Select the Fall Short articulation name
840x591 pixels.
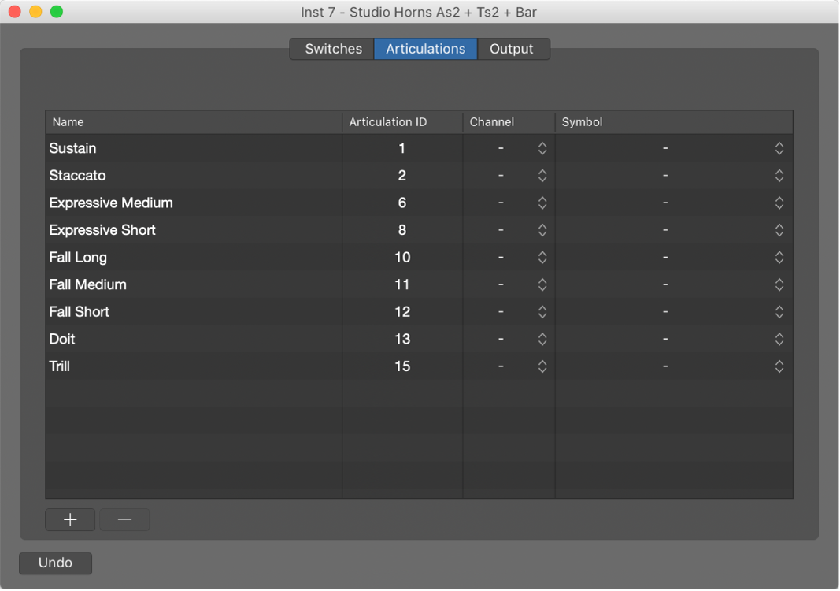(80, 311)
